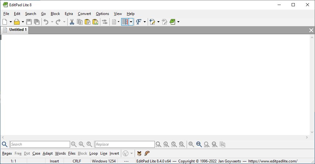Click the feather quill icon
Image resolution: width=315 pixels, height=164 pixels.
147,153
